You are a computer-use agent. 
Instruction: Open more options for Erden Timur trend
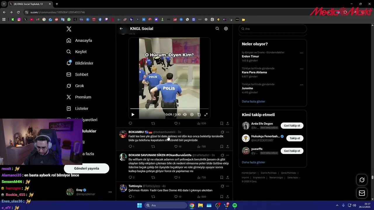(302, 53)
